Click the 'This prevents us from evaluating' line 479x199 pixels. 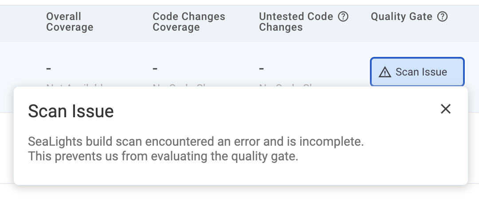[x=162, y=156]
